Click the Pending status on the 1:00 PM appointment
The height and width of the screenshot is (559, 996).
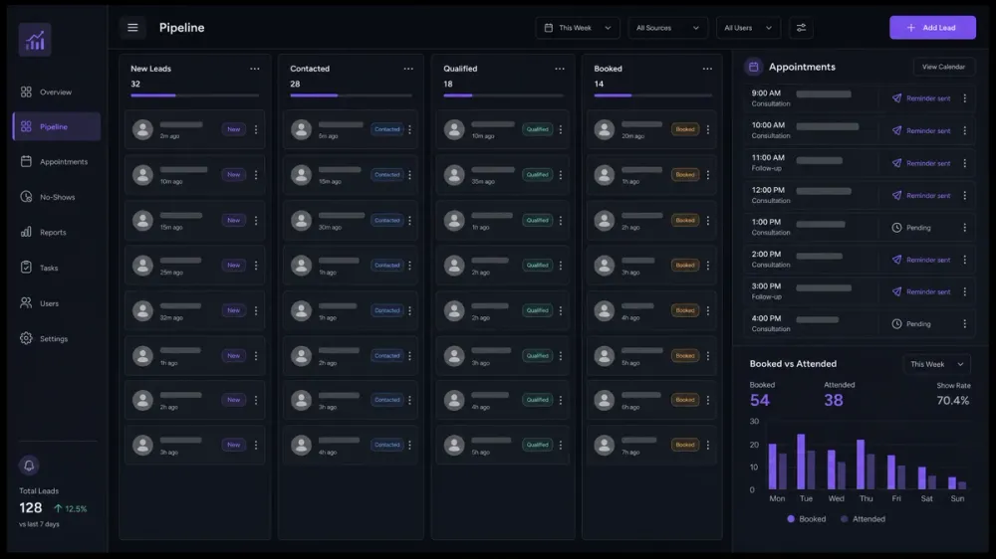(911, 228)
